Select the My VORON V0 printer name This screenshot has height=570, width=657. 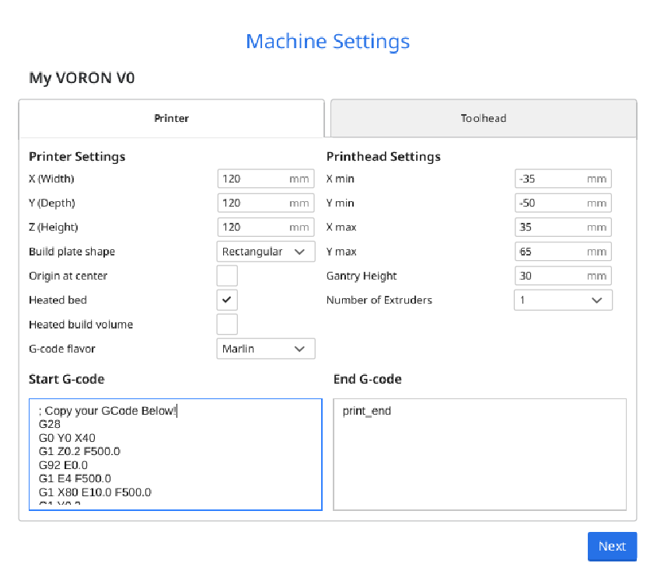pyautogui.click(x=79, y=78)
